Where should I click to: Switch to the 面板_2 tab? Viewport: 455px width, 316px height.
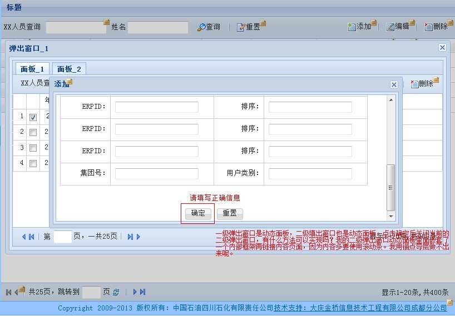pos(69,69)
